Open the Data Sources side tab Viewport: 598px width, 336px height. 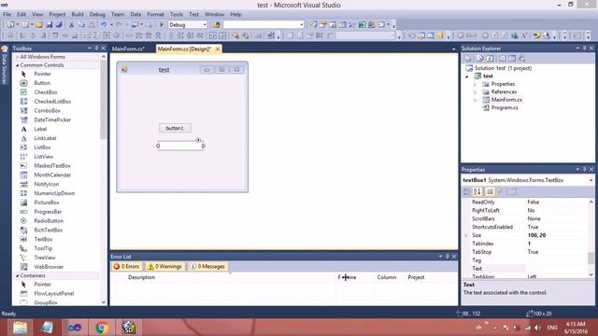click(x=5, y=65)
